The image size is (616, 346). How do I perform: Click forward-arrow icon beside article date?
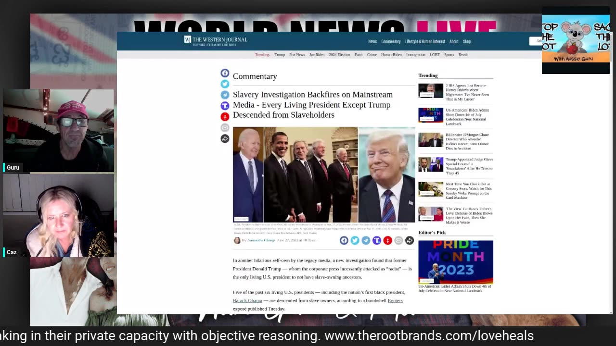(x=410, y=240)
